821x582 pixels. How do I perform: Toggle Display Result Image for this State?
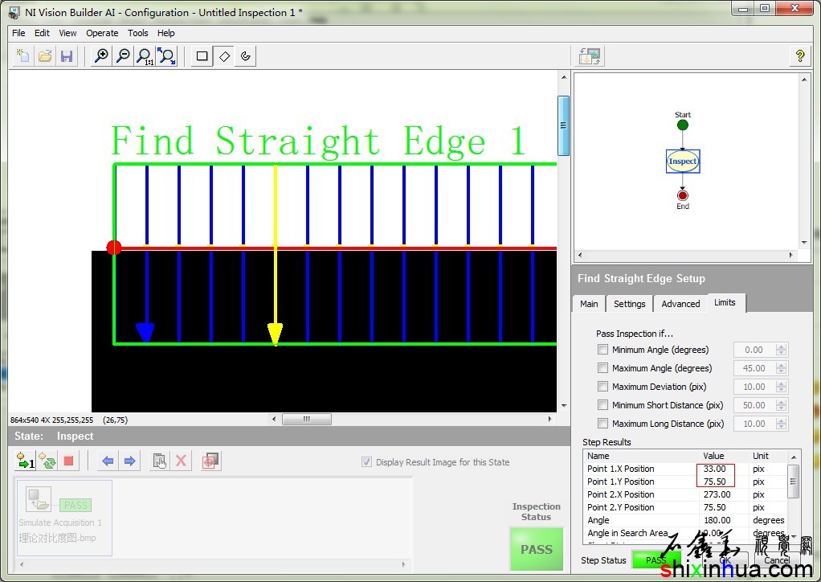(366, 462)
